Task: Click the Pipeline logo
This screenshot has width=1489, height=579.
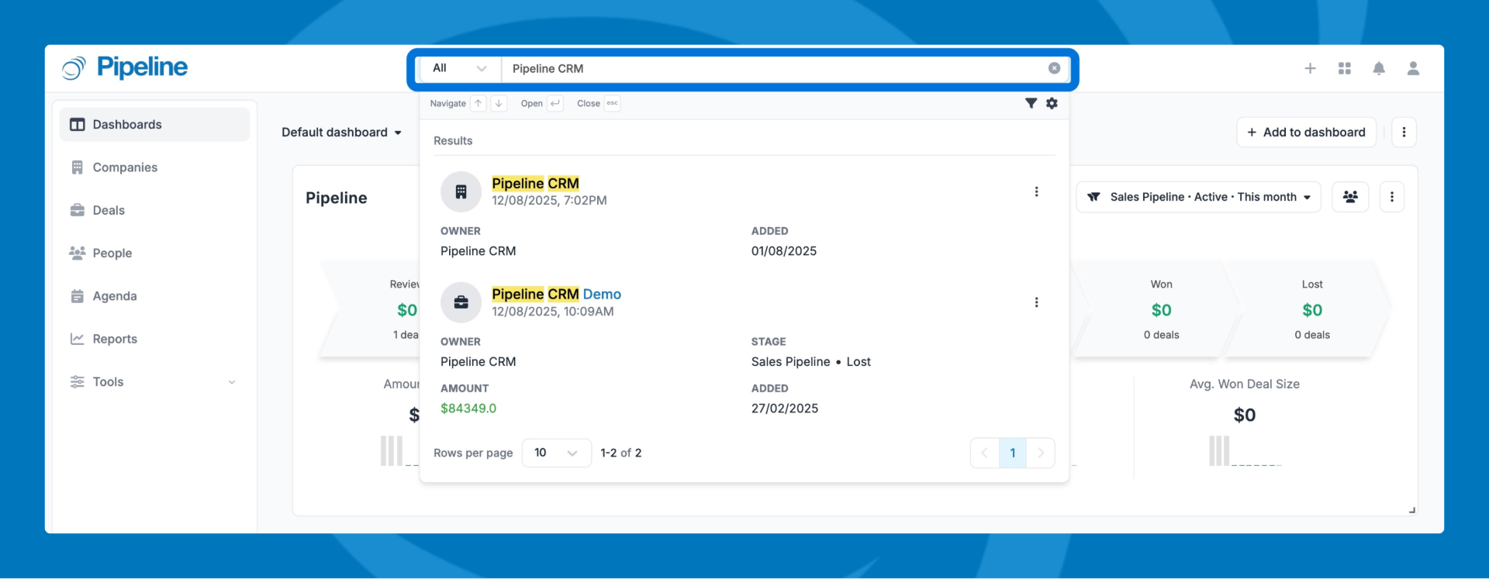Action: [125, 68]
